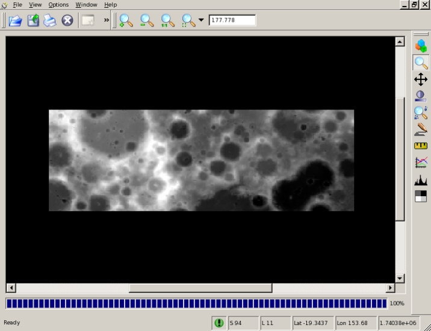Select the Band tool RGB cubes icon
Screen dimensions: 431x331
(421, 46)
